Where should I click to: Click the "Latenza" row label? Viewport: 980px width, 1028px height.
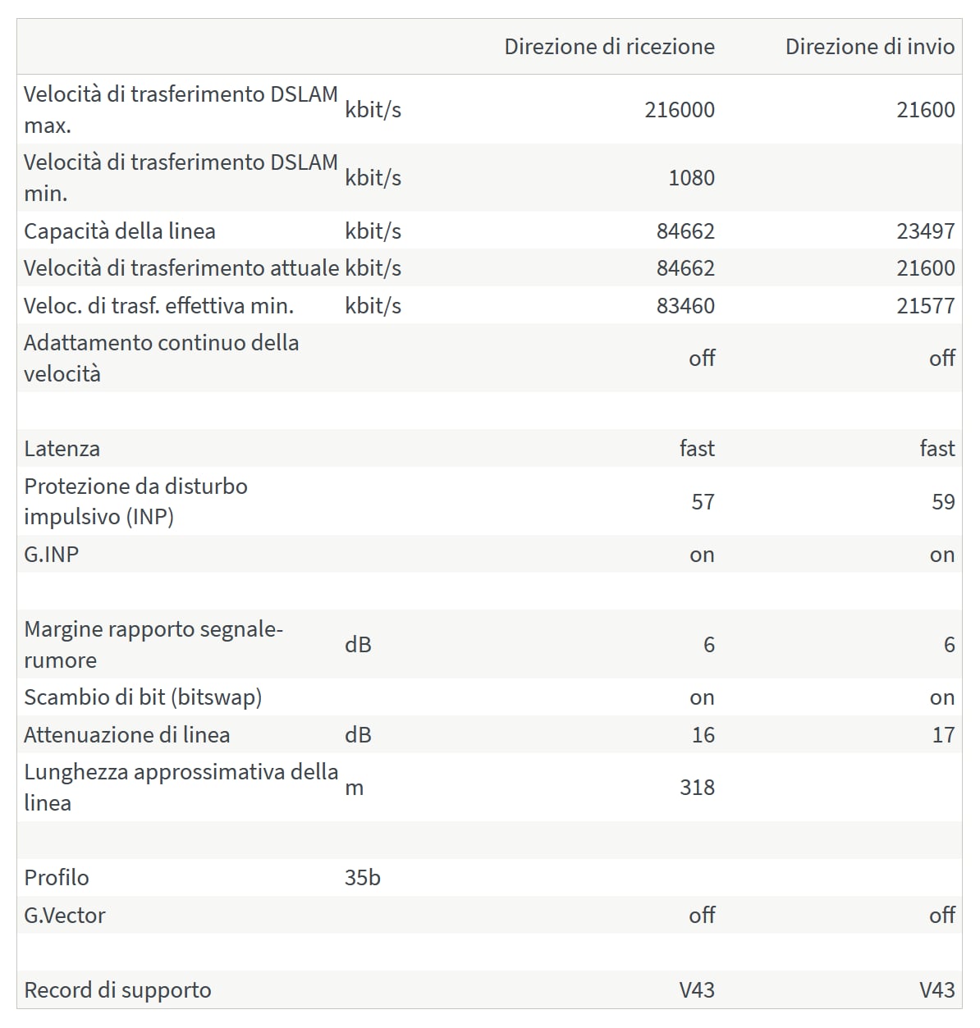tap(62, 449)
